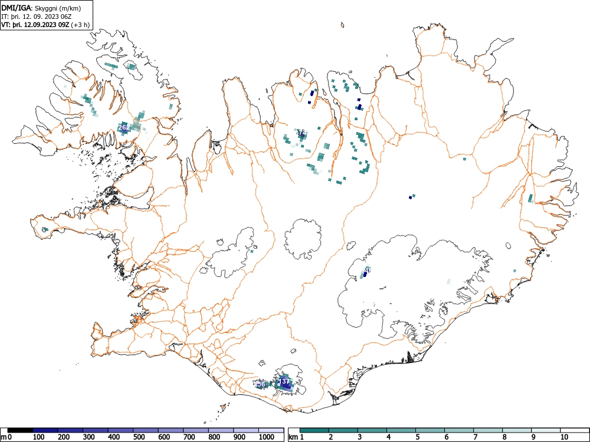The height and width of the screenshot is (442, 590).
Task: Click the 300–400 m legend swatch
Action: coord(96,430)
